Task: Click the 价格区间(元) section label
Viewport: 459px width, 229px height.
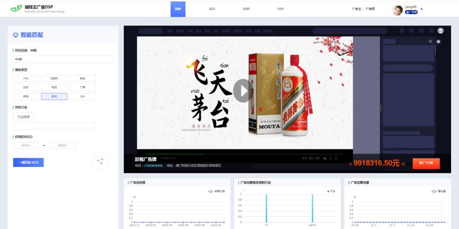Action: point(24,137)
